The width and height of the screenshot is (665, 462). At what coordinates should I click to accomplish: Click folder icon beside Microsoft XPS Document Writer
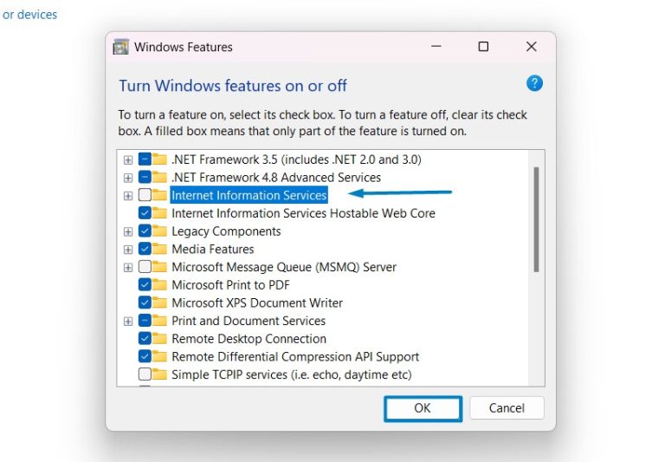point(159,303)
